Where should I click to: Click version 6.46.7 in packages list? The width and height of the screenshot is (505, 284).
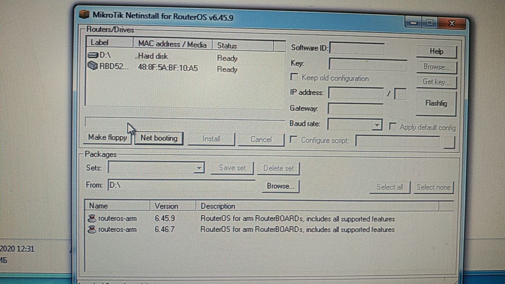165,229
